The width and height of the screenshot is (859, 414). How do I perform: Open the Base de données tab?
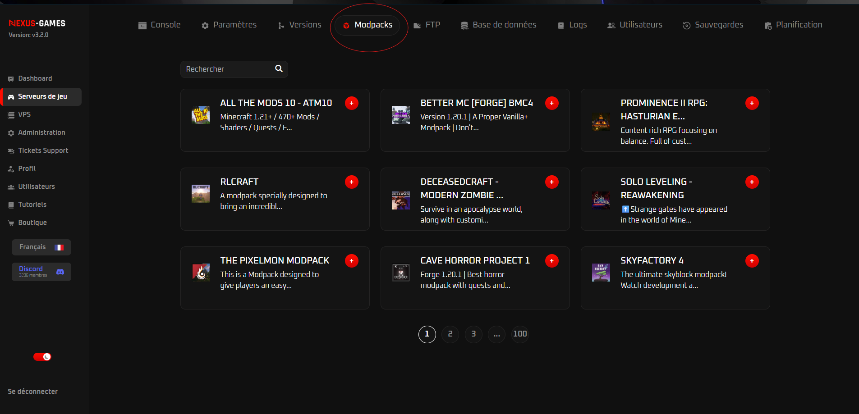tap(498, 25)
